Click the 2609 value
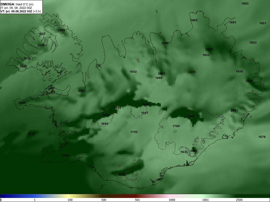Viewport: 270px width, 202px height. tap(249, 81)
